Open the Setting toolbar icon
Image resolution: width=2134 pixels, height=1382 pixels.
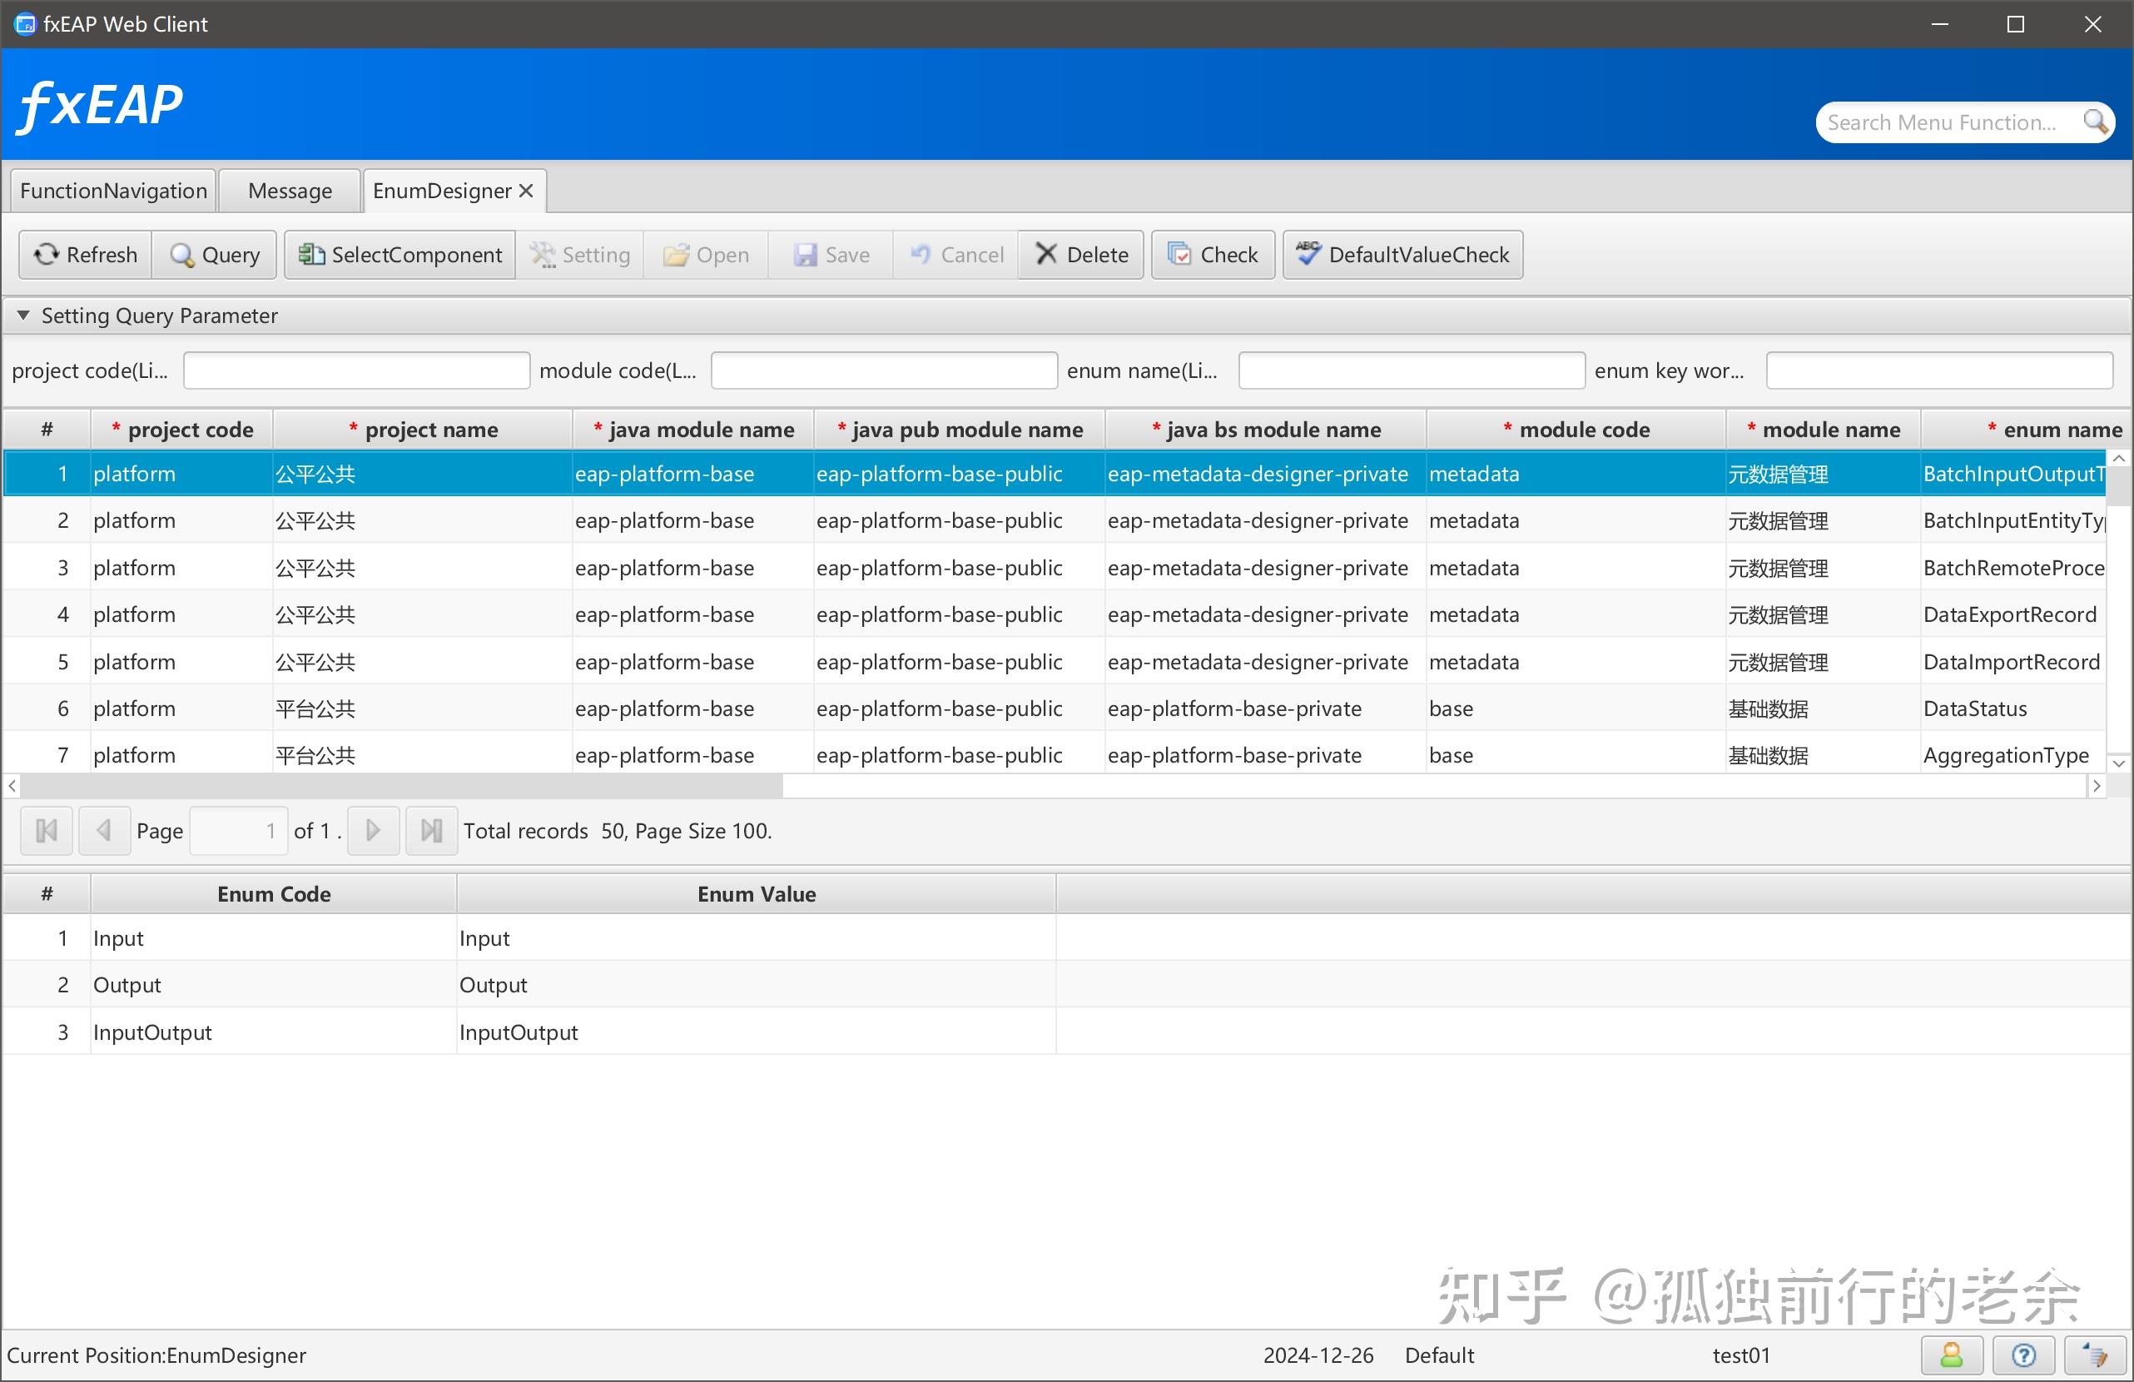tap(541, 254)
